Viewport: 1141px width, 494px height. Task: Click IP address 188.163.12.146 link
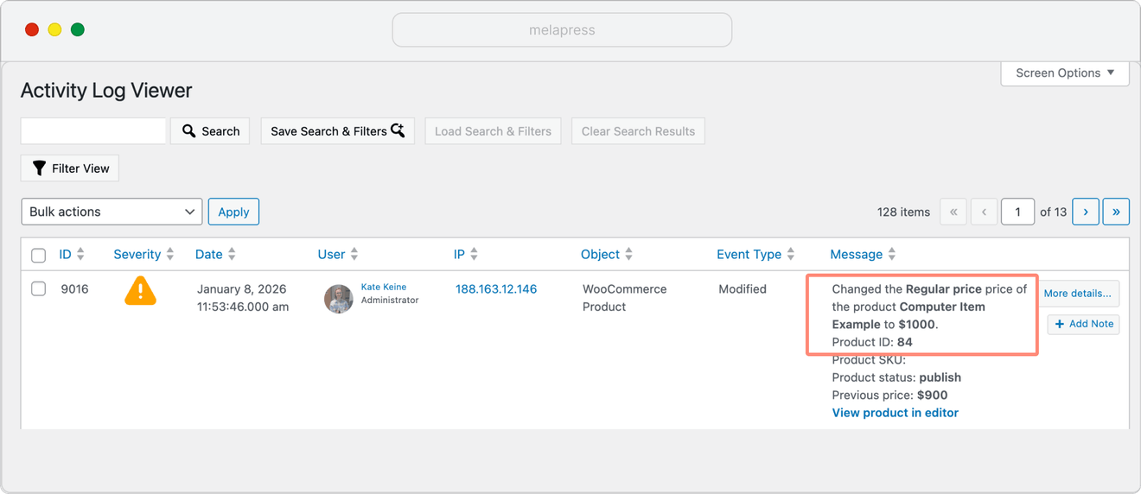pos(496,289)
